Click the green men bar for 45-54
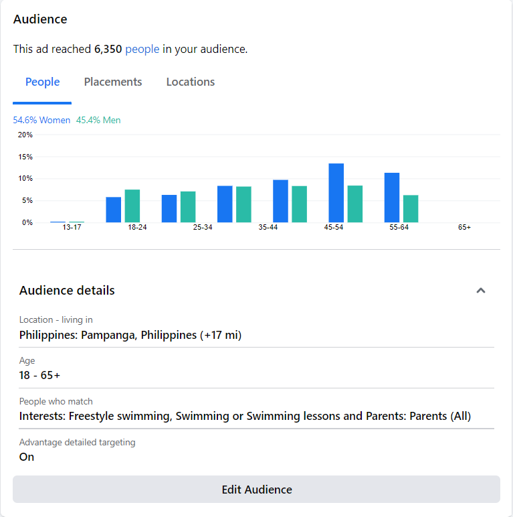 [354, 204]
